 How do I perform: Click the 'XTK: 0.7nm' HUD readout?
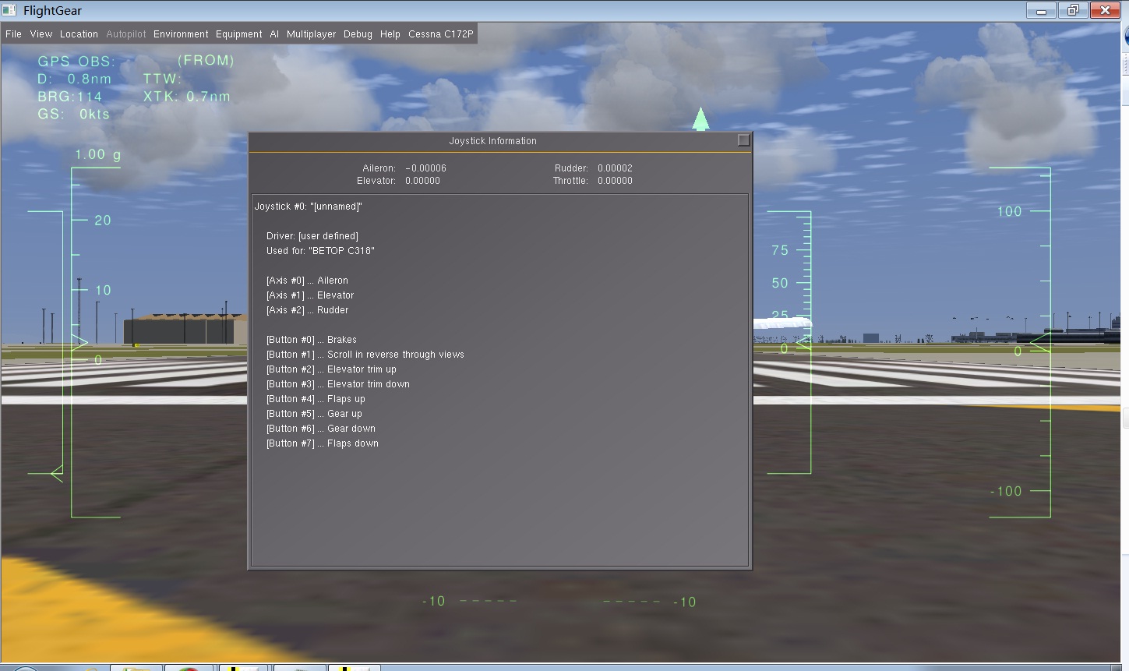click(x=186, y=97)
